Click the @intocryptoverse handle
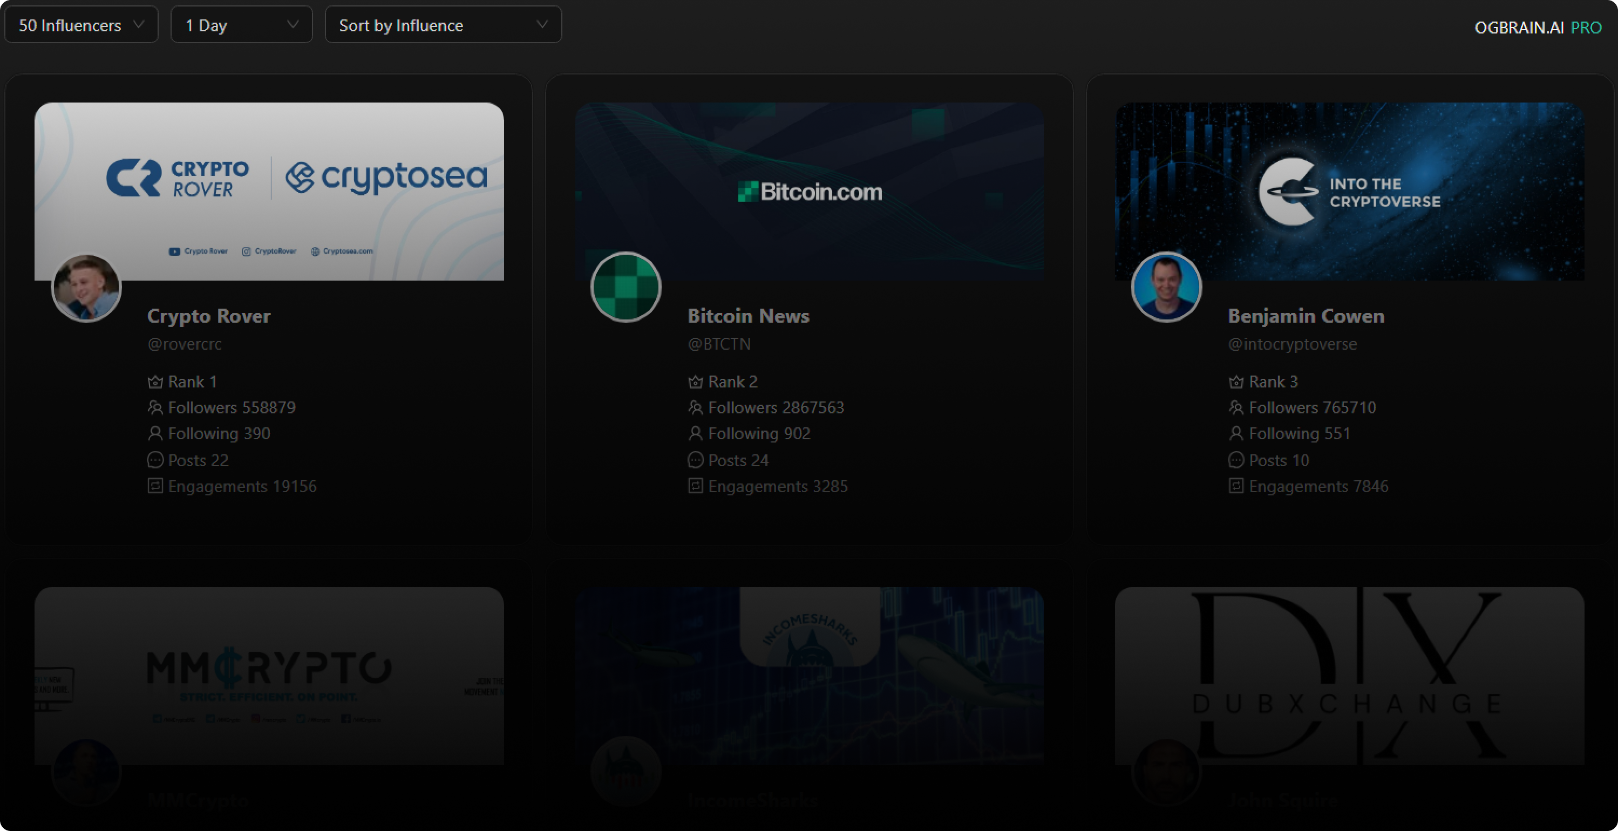The width and height of the screenshot is (1618, 831). [1292, 344]
